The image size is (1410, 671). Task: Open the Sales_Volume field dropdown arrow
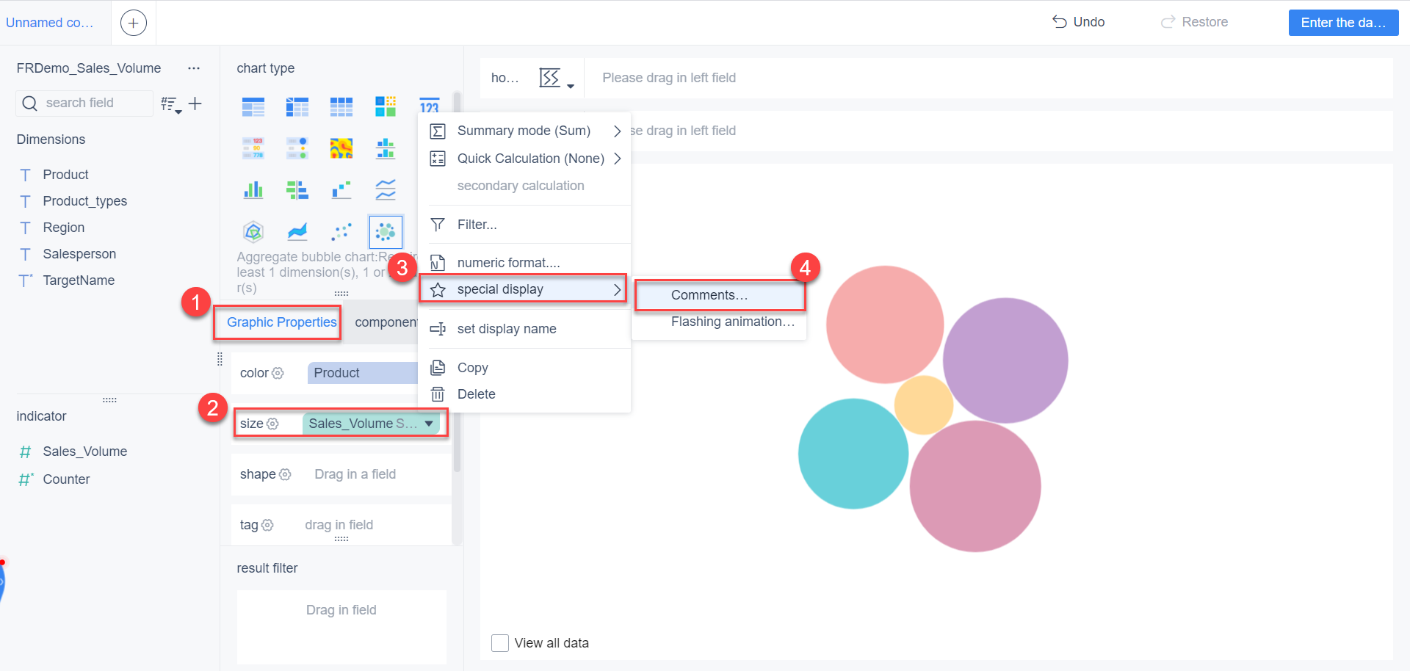[x=429, y=424]
